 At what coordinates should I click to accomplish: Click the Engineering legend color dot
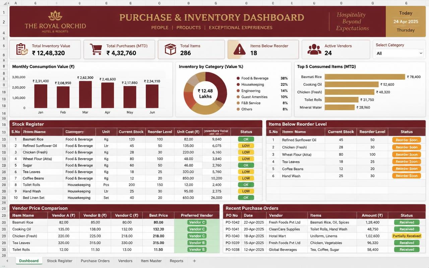pos(238,91)
